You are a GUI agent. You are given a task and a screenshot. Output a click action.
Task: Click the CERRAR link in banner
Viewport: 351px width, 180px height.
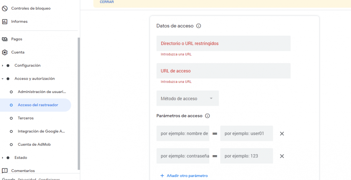pos(107,2)
